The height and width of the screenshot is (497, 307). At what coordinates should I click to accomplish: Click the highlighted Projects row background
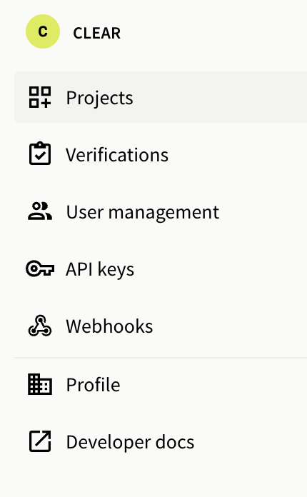click(161, 97)
